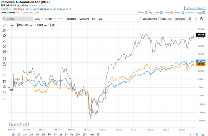Viewport: 208px width, 136px height.
Task: Click the Alerts link
Action: (x=167, y=12)
